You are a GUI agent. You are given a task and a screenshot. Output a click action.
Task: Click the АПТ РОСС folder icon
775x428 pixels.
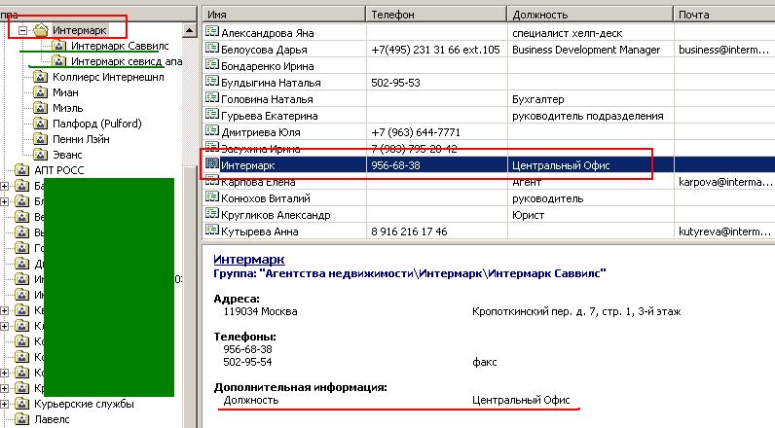pyautogui.click(x=21, y=170)
